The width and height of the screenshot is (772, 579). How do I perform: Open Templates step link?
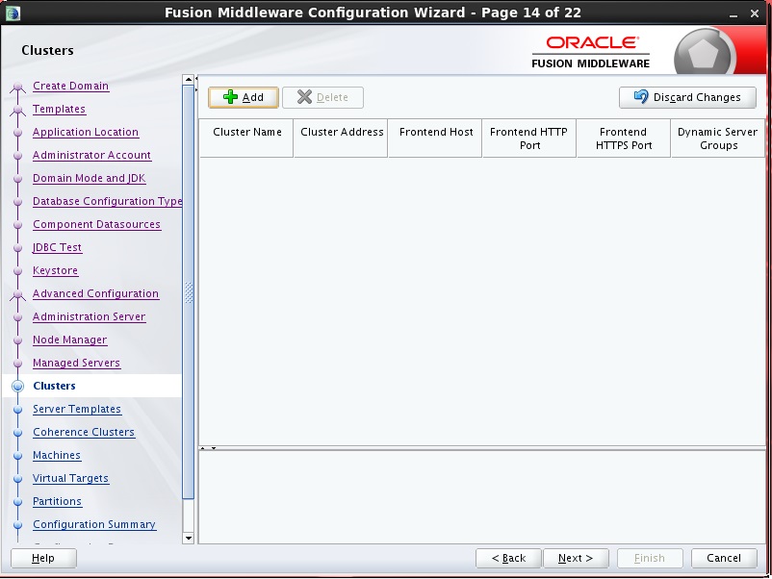click(x=59, y=109)
